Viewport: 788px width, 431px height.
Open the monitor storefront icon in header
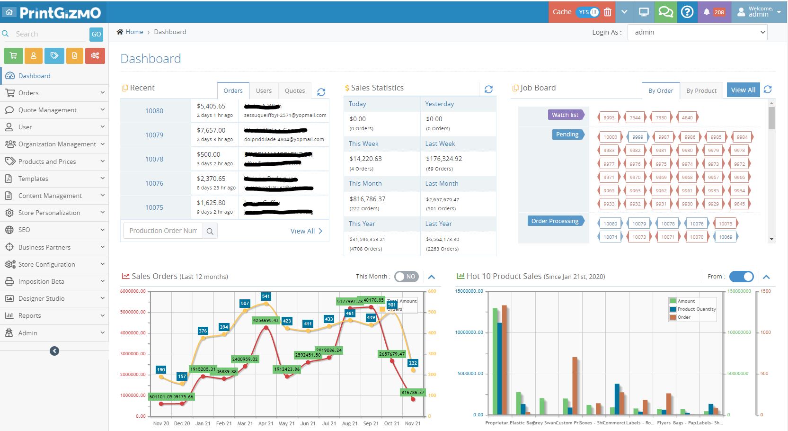pos(644,12)
